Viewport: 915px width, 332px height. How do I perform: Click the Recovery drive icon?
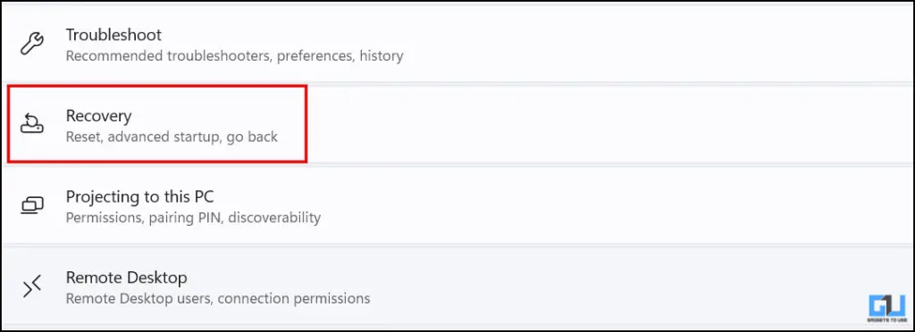[31, 124]
